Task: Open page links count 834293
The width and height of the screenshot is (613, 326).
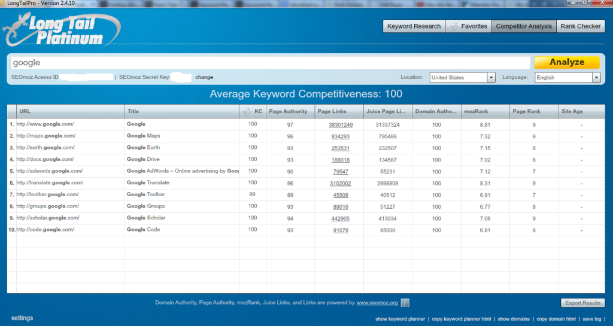Action: coord(341,136)
